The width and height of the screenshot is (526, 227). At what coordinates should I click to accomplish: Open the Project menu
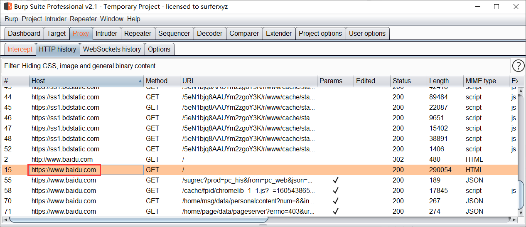pos(32,19)
